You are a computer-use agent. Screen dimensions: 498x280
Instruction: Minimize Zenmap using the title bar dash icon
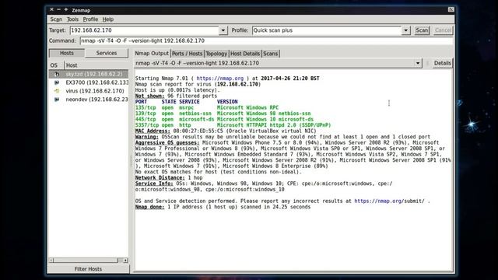point(59,9)
